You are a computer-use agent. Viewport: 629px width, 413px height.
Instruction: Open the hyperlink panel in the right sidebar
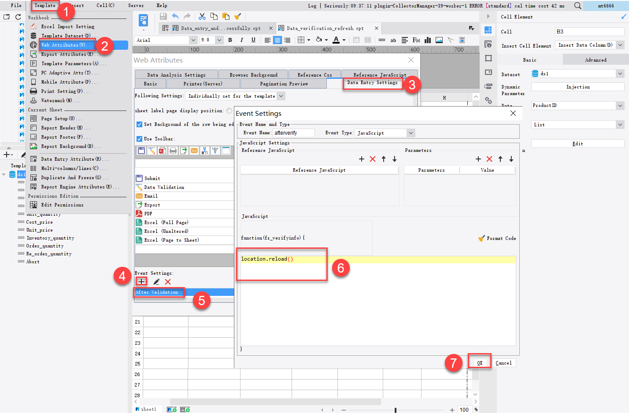pos(488,100)
